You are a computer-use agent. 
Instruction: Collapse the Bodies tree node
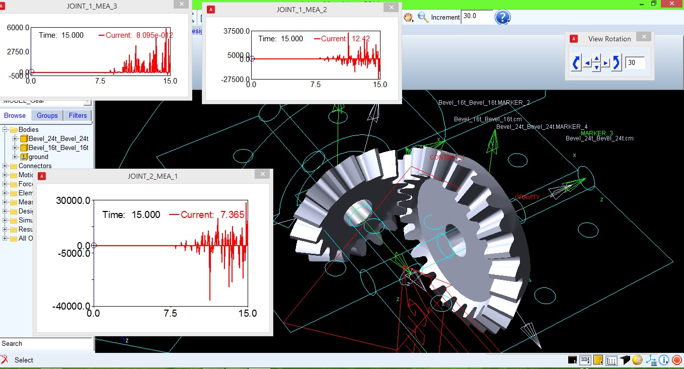tap(6, 129)
